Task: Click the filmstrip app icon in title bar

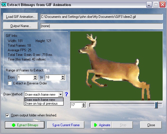Action: (4, 4)
